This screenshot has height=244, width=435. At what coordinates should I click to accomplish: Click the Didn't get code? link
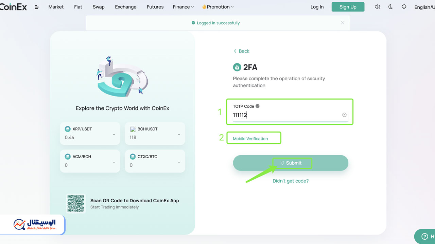(291, 181)
